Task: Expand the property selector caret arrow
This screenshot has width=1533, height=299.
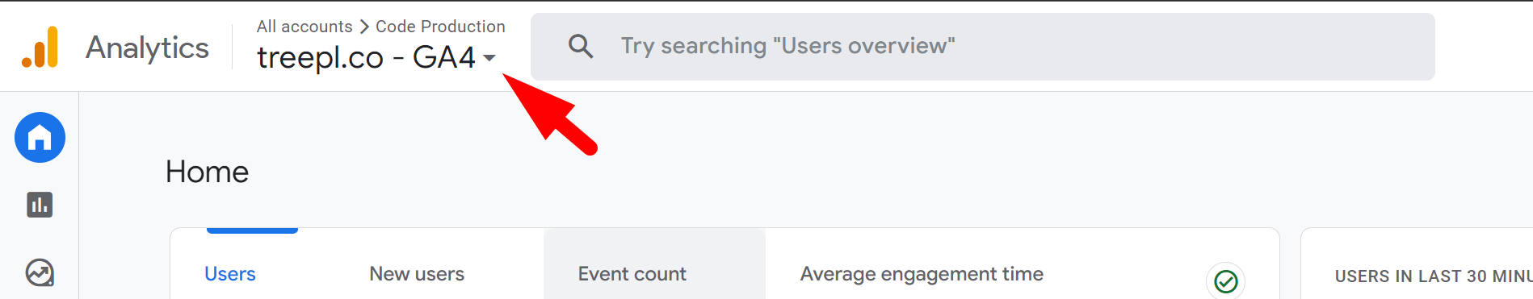Action: (x=489, y=58)
